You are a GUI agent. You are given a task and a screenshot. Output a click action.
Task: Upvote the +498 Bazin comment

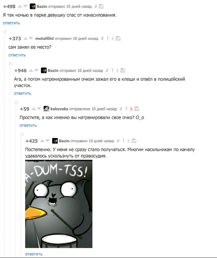point(20,7)
